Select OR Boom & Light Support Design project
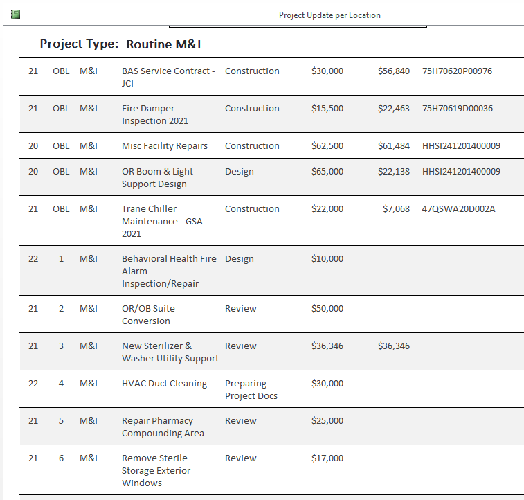 (157, 178)
